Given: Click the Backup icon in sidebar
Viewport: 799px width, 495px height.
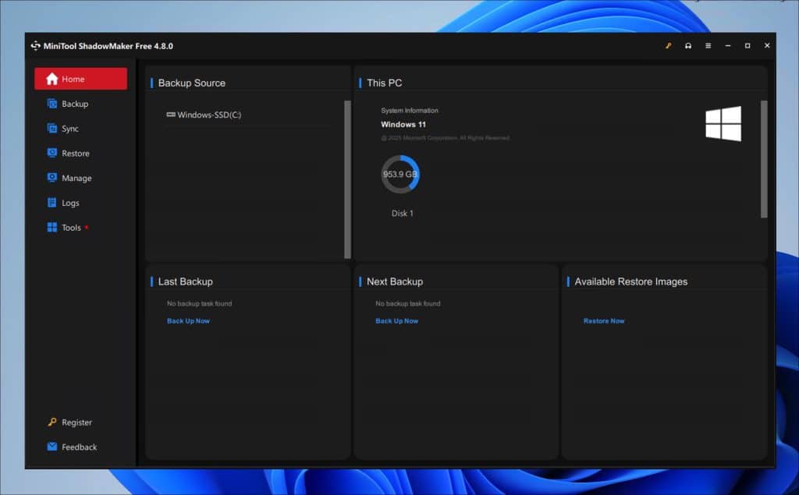Looking at the screenshot, I should pyautogui.click(x=52, y=104).
